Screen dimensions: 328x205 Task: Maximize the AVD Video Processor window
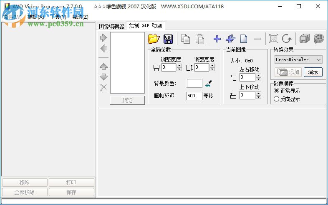[x=299, y=7]
